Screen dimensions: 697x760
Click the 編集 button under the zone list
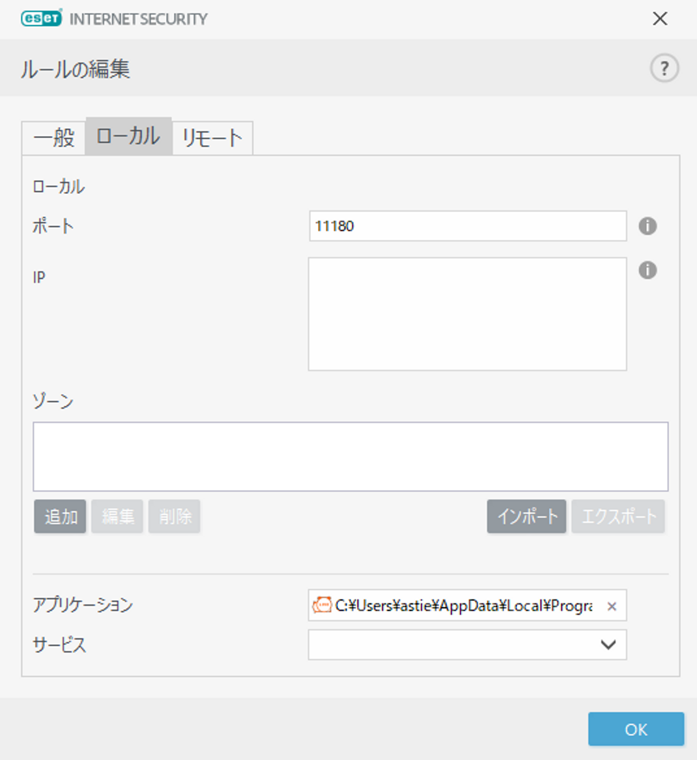click(x=117, y=517)
